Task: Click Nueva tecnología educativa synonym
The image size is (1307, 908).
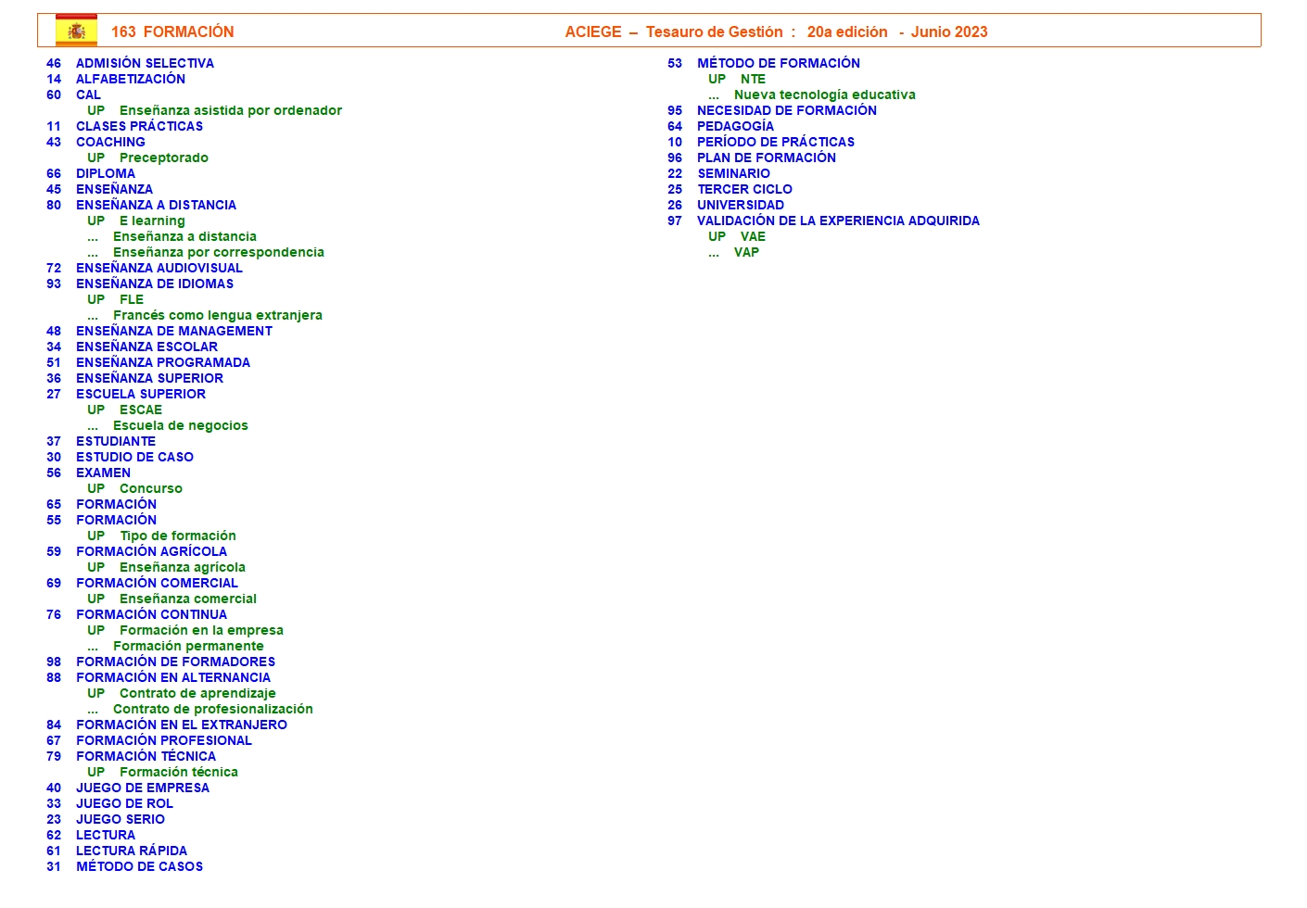Action: (824, 95)
